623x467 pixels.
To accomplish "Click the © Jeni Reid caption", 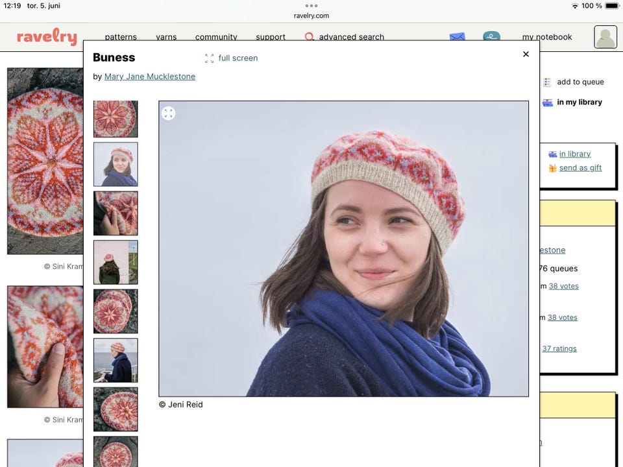I will click(x=181, y=404).
